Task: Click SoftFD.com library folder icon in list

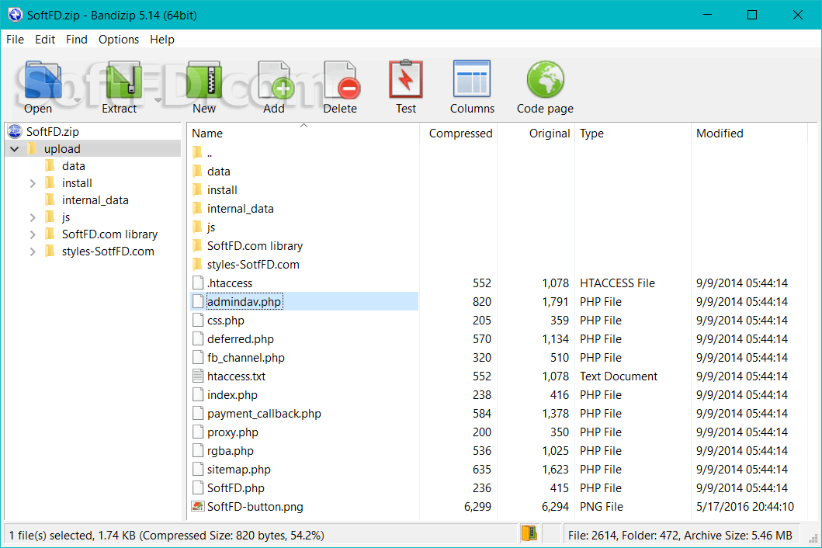Action: [197, 245]
